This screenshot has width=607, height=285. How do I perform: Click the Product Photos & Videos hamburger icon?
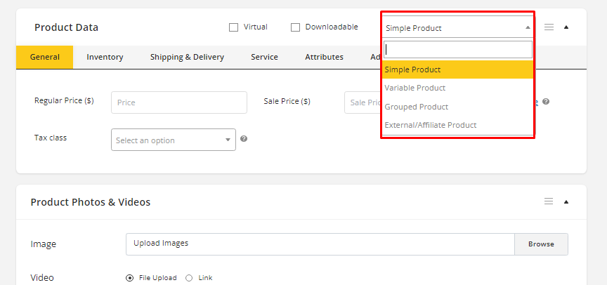click(x=549, y=201)
